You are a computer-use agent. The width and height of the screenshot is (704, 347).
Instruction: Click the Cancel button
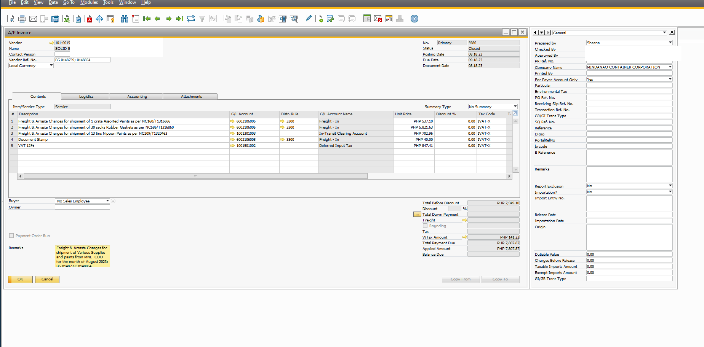tap(47, 279)
